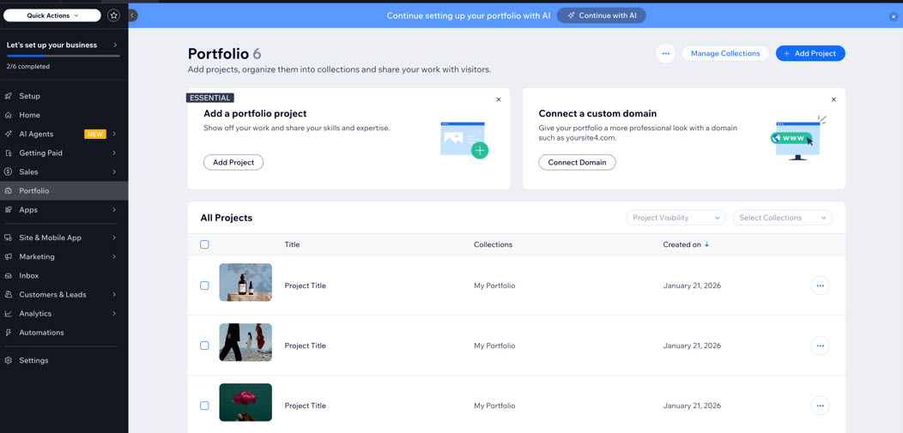Click the blue Add Project button

point(810,53)
